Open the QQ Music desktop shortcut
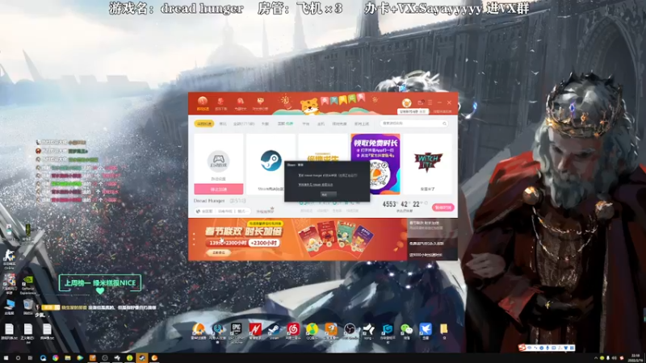The width and height of the screenshot is (646, 363). [x=312, y=332]
